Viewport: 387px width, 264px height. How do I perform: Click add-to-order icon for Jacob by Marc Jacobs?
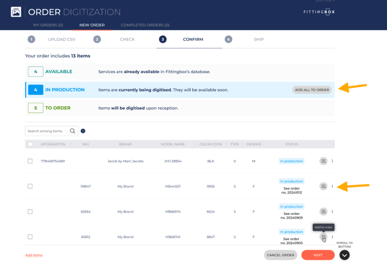point(323,161)
